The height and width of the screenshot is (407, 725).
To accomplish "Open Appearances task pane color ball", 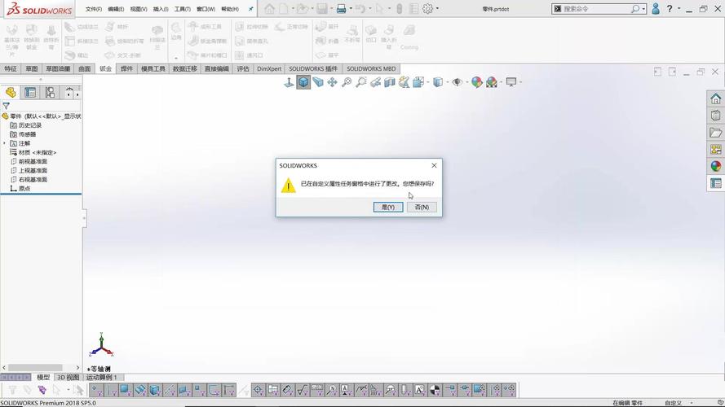I will click(x=716, y=166).
